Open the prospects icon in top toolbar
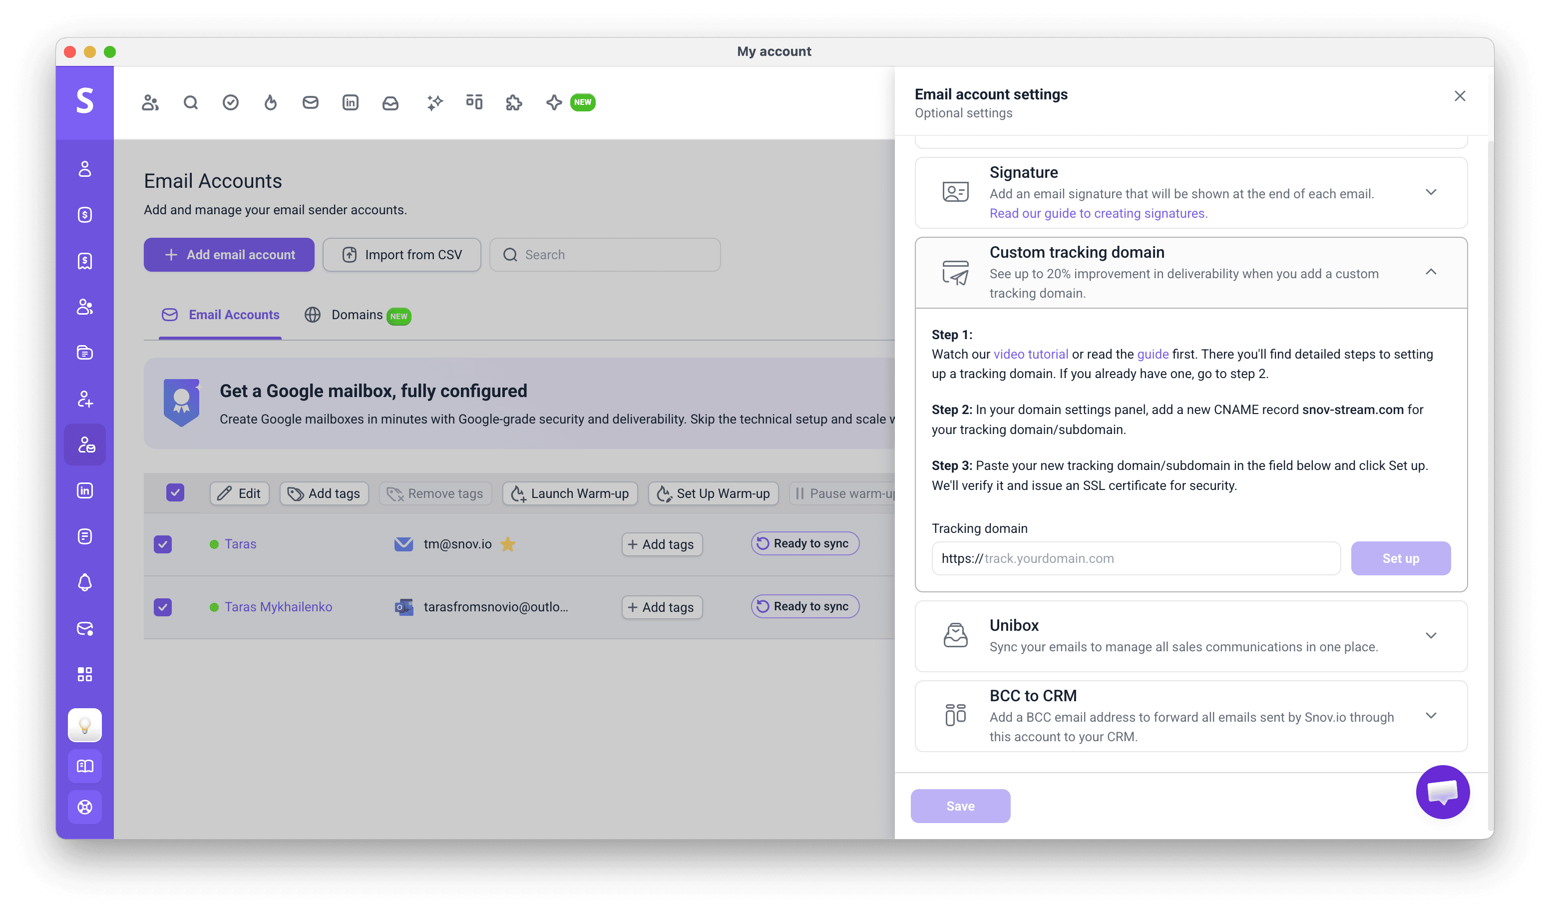Screen dimensions: 1550x913 (x=150, y=102)
